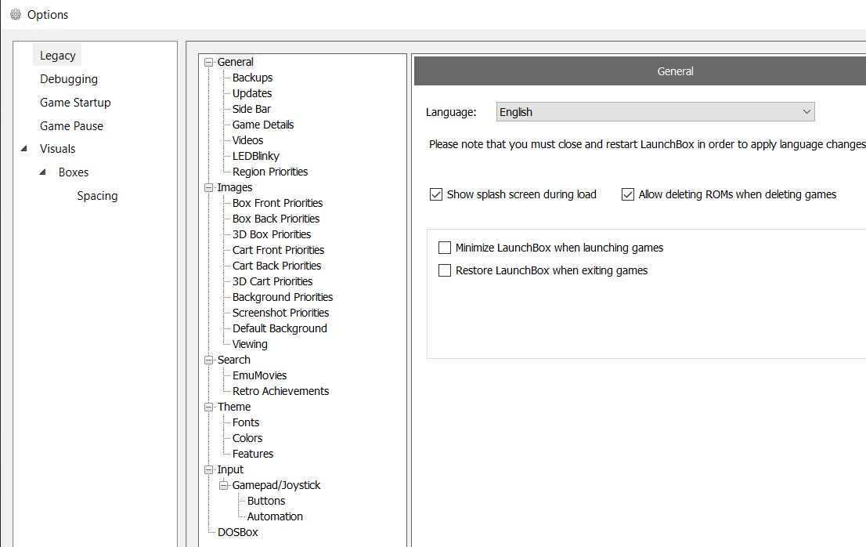Select the Boxes subcategory
This screenshot has width=866, height=547.
point(74,172)
